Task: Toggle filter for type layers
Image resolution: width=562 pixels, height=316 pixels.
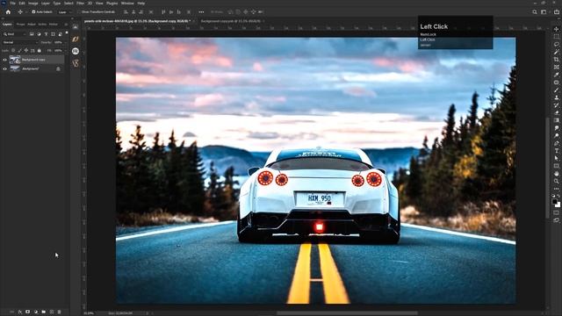Action: [x=46, y=34]
